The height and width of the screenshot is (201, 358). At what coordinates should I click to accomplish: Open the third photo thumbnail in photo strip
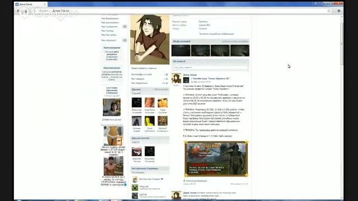pos(220,50)
